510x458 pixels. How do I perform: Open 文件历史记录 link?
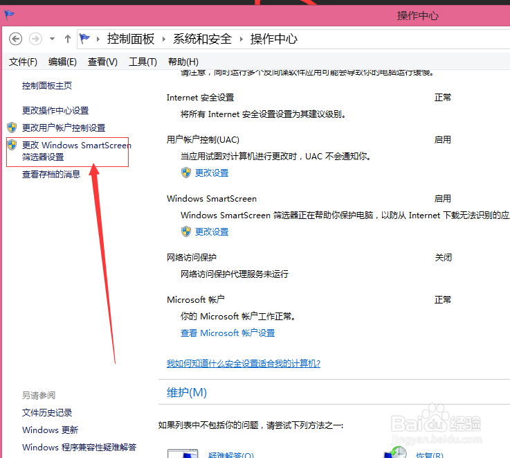47,413
